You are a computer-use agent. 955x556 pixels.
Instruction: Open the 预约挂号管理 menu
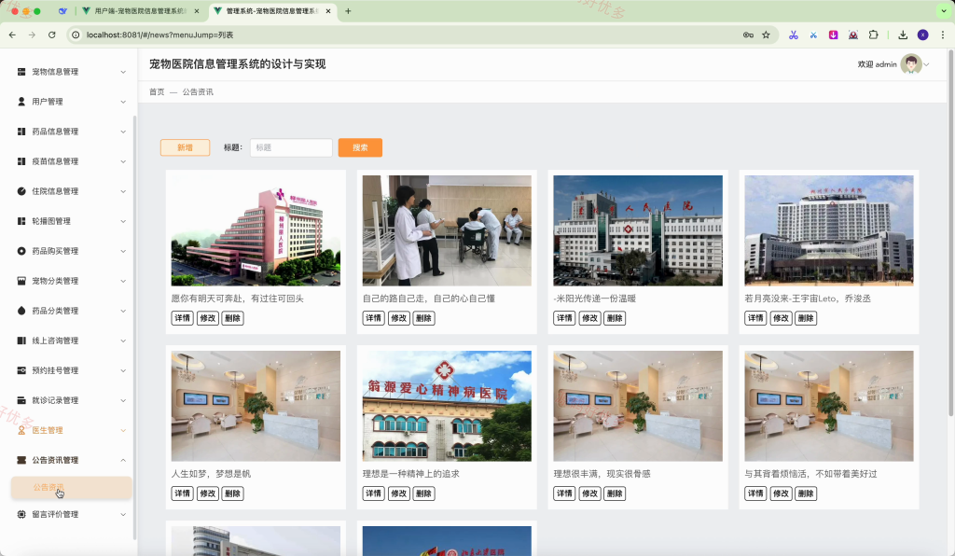71,370
